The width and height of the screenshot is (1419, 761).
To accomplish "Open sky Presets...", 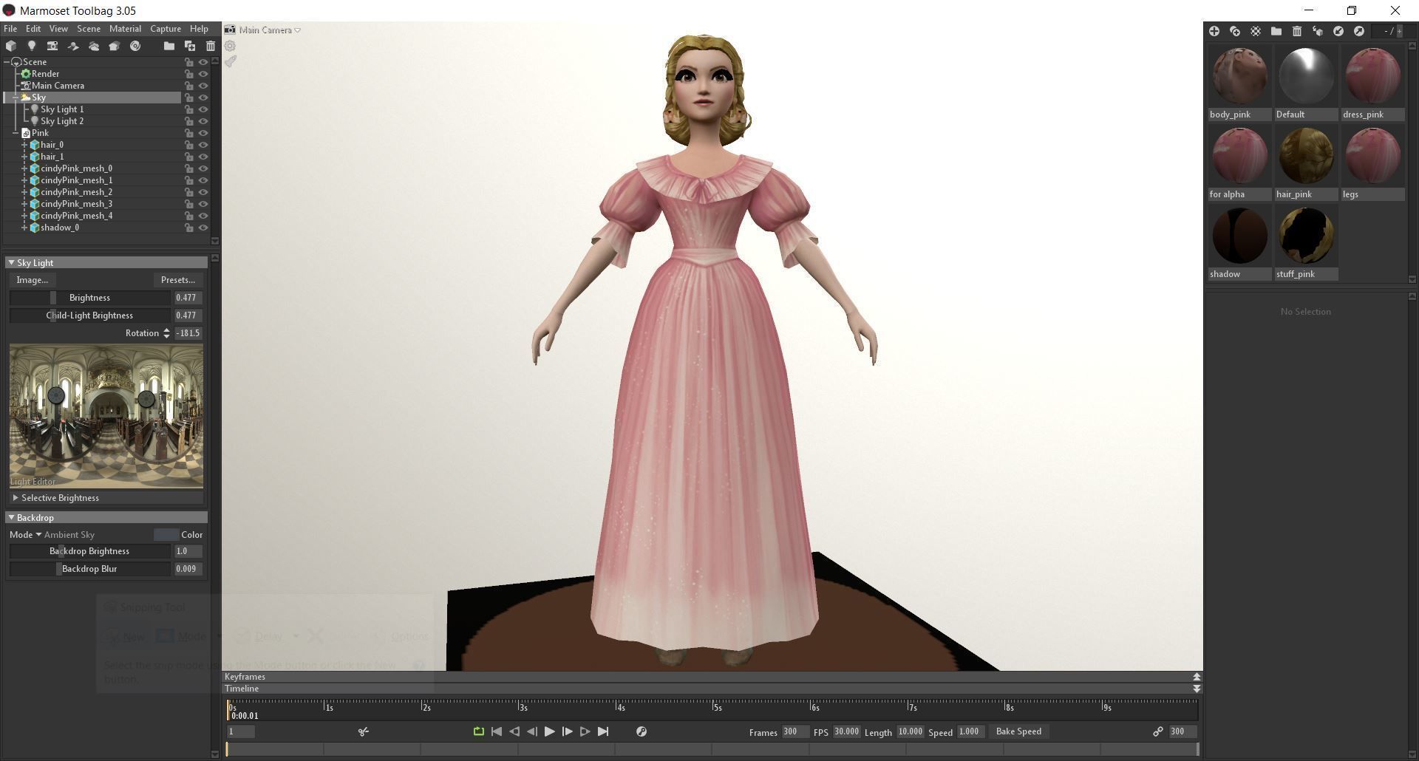I will (178, 280).
